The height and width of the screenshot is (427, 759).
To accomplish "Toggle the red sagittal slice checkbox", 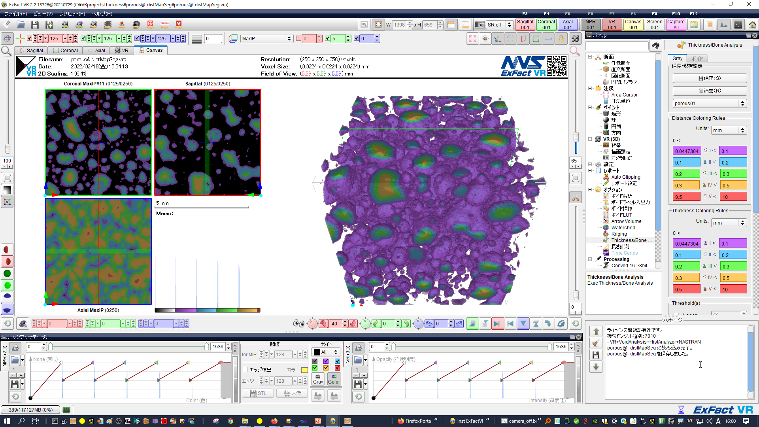I will pyautogui.click(x=29, y=38).
